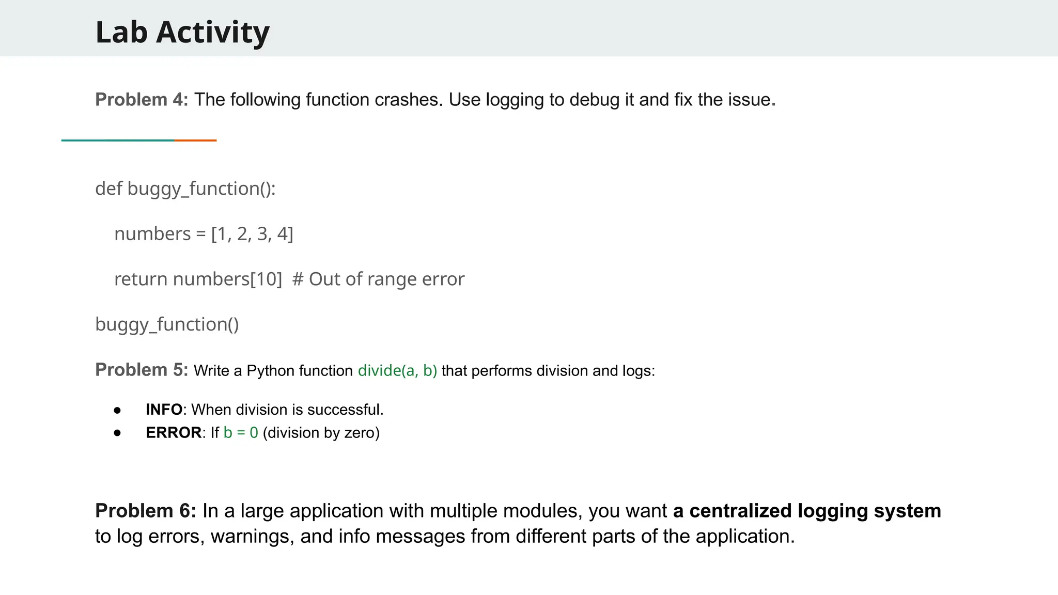Click the 'Problem 5:' heading label
This screenshot has width=1058, height=595.
click(x=142, y=370)
